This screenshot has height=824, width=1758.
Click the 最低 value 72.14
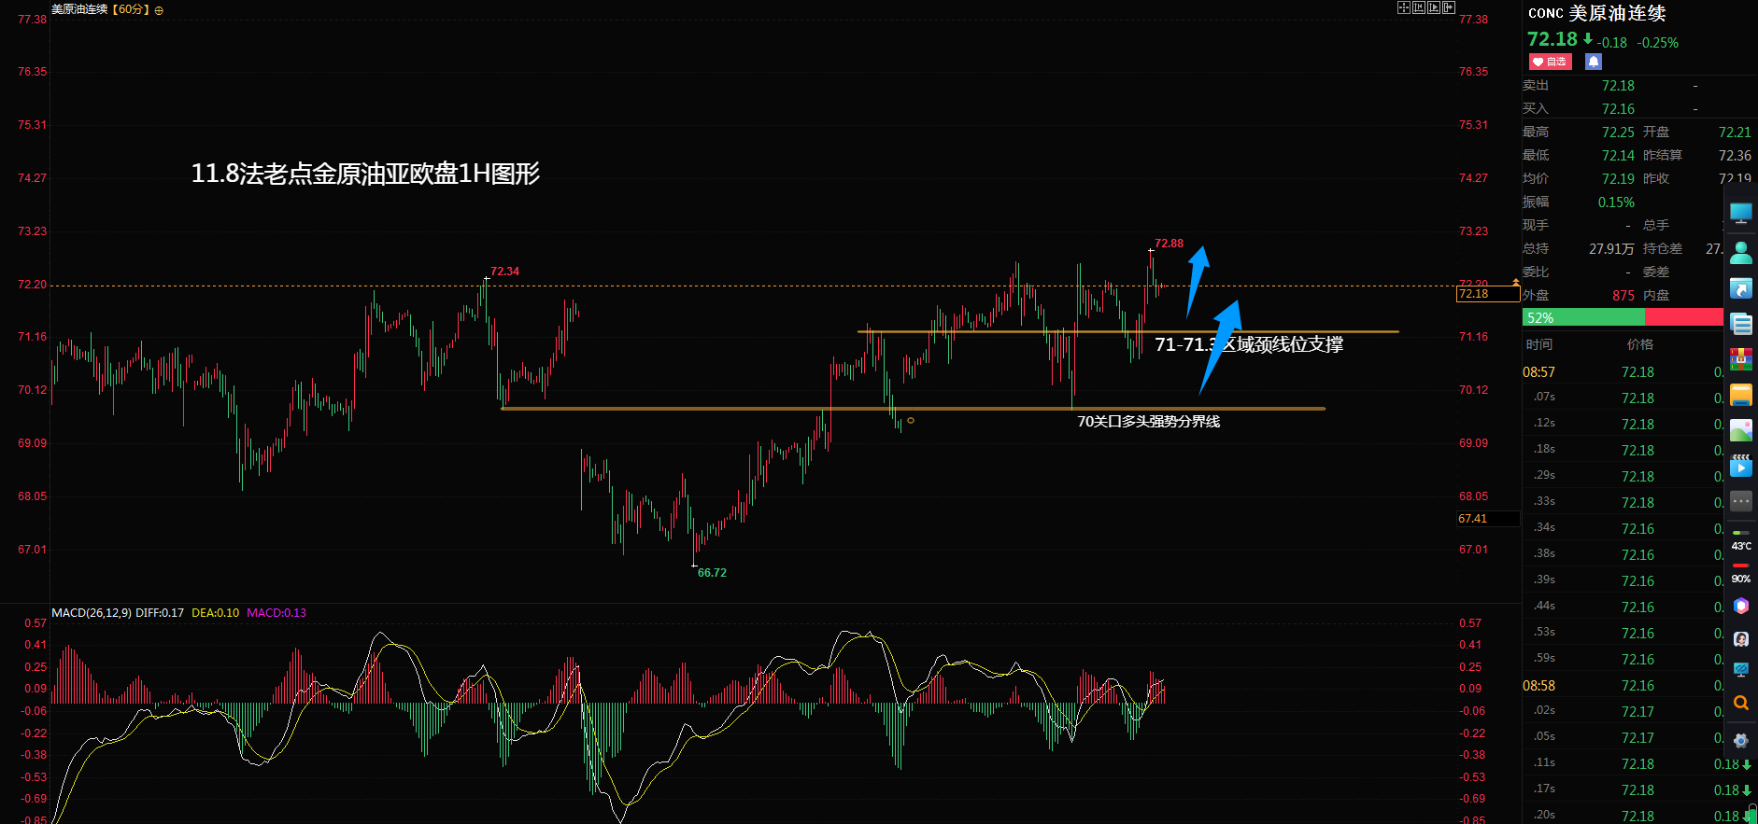coord(1618,156)
